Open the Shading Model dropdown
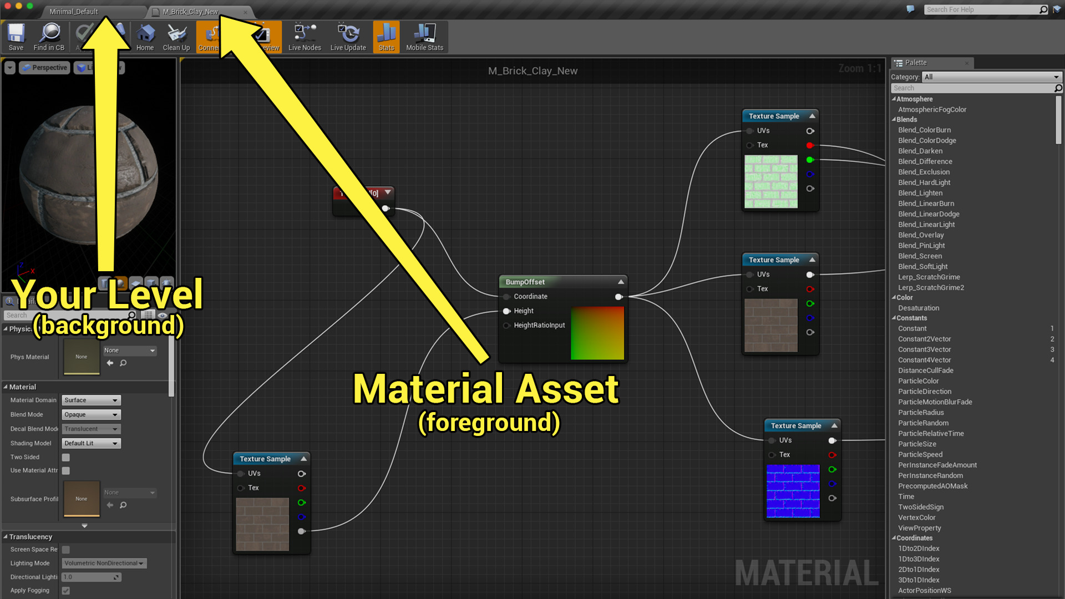 [x=91, y=444]
